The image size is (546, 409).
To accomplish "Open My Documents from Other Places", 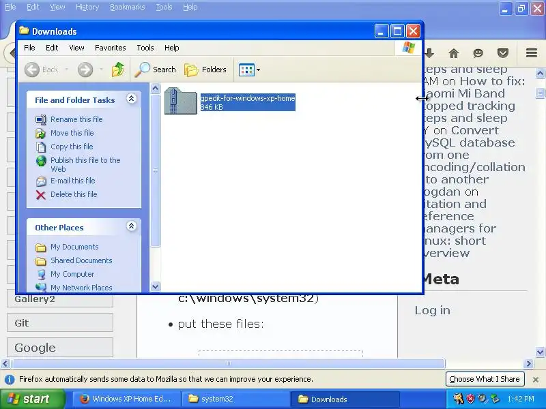I will pyautogui.click(x=74, y=247).
